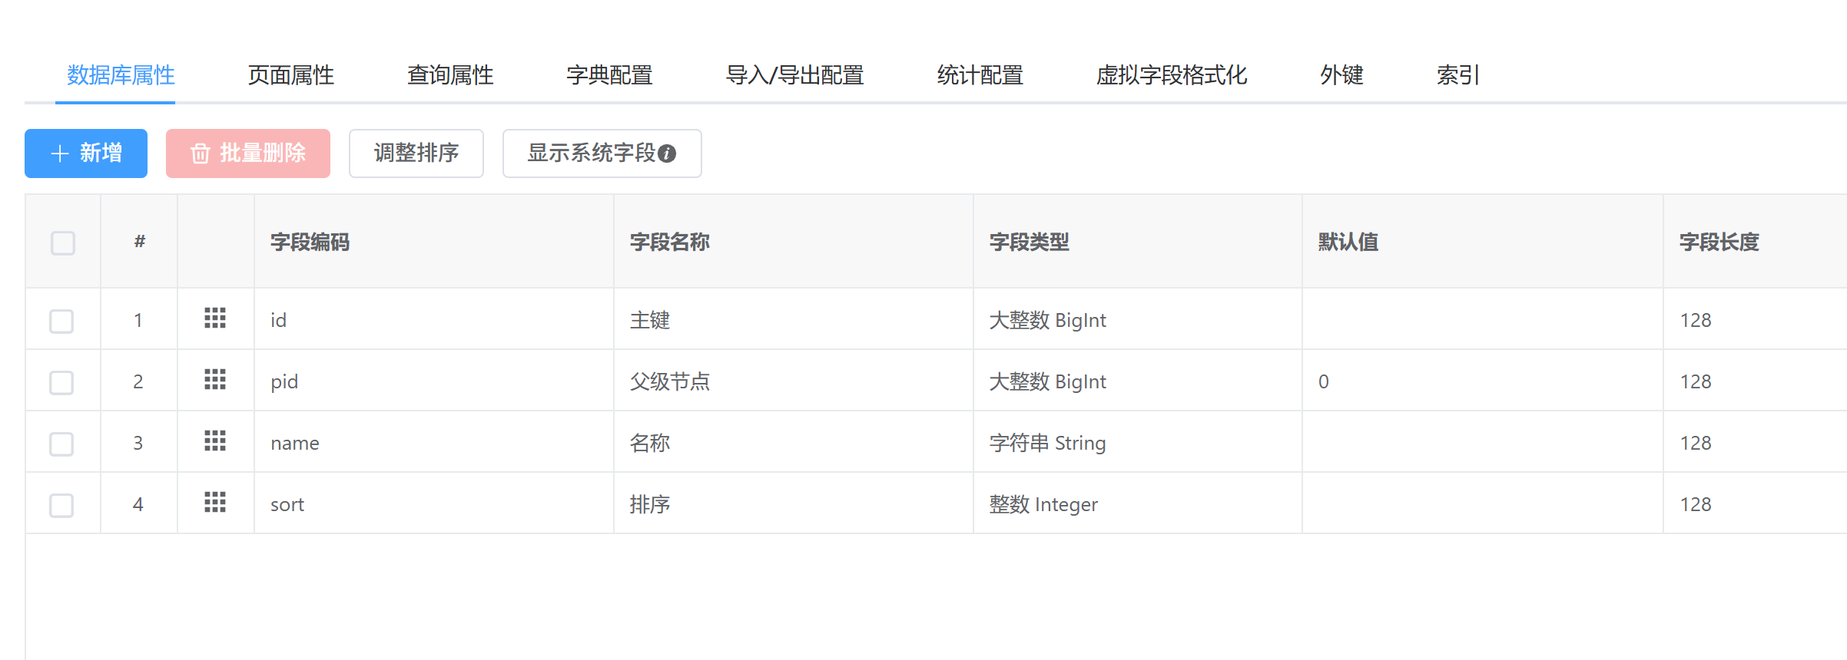The width and height of the screenshot is (1847, 660).
Task: Click drag handle icon for id row
Action: 215,318
